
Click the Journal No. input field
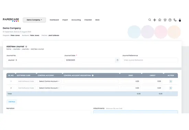(34, 60)
